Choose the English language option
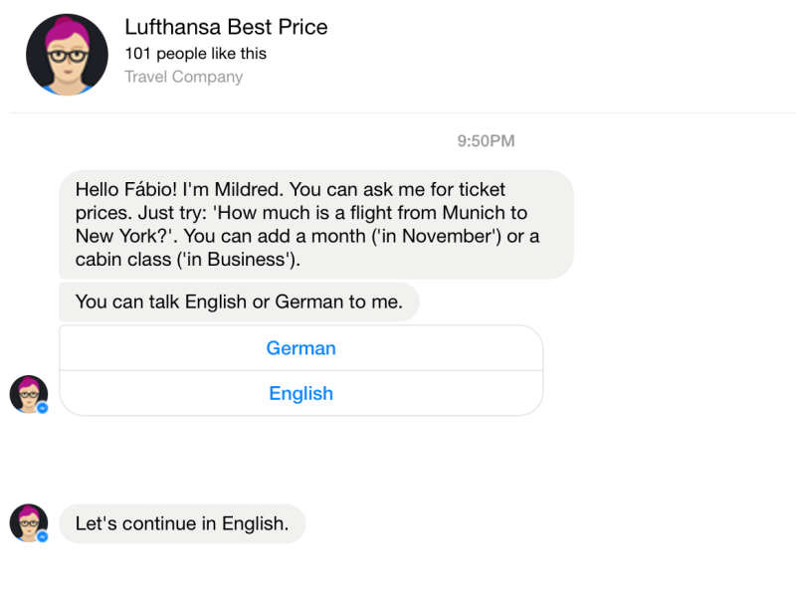Image resolution: width=796 pixels, height=597 pixels. (x=300, y=393)
